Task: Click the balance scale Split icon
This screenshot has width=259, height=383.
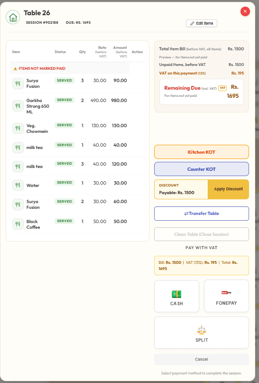Action: 202,330
